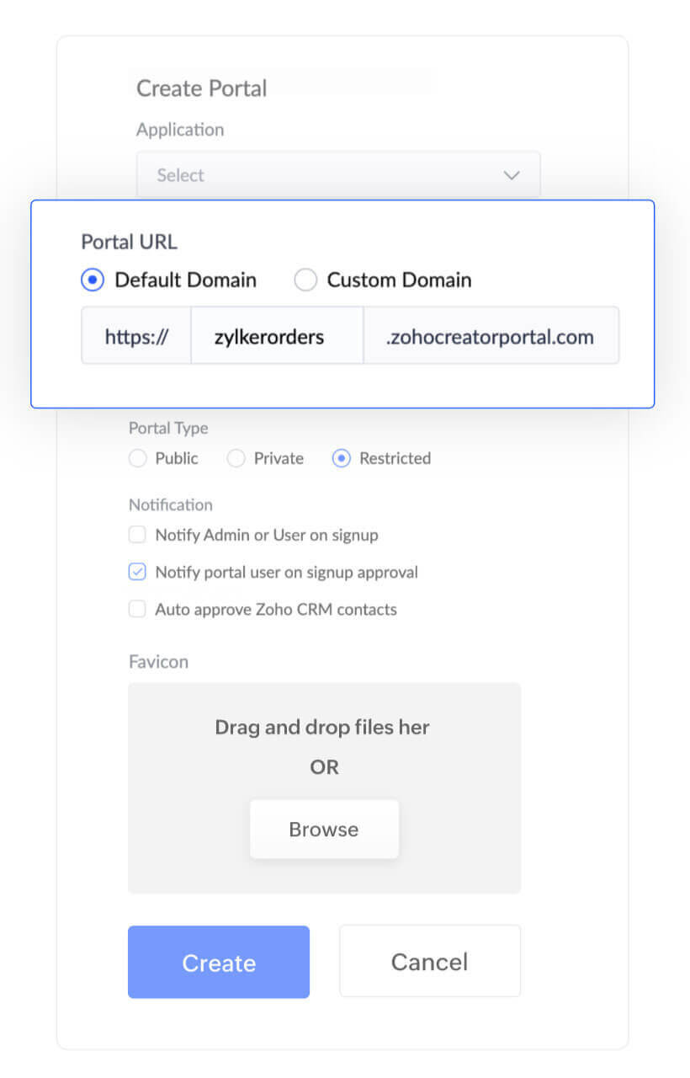The height and width of the screenshot is (1078, 690).
Task: Uncheck Notify portal user on signup approval
Action: pos(137,572)
